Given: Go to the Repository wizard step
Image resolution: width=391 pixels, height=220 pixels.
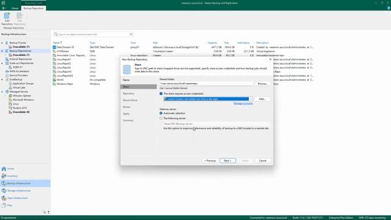Looking at the screenshot, I should point(128,94).
